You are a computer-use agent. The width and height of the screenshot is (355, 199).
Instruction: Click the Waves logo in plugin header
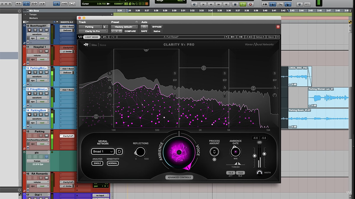[80, 37]
